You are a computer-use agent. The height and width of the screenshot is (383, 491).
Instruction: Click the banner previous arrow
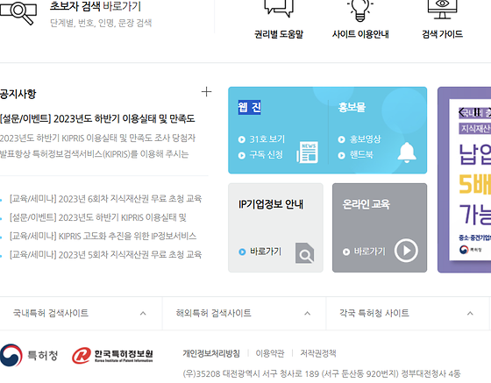[x=461, y=112]
